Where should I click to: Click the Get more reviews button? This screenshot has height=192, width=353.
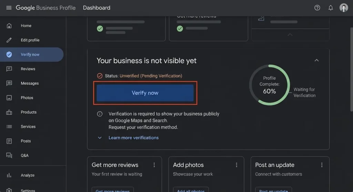click(x=113, y=190)
